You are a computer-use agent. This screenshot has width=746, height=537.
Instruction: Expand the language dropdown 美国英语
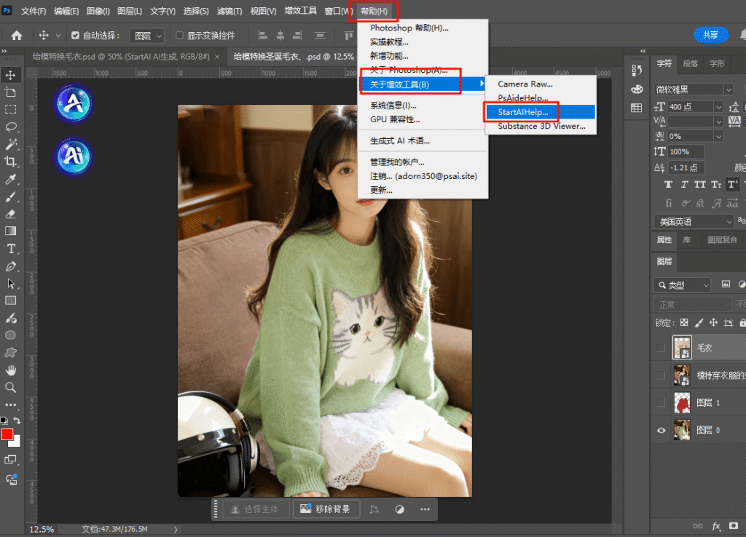[694, 222]
